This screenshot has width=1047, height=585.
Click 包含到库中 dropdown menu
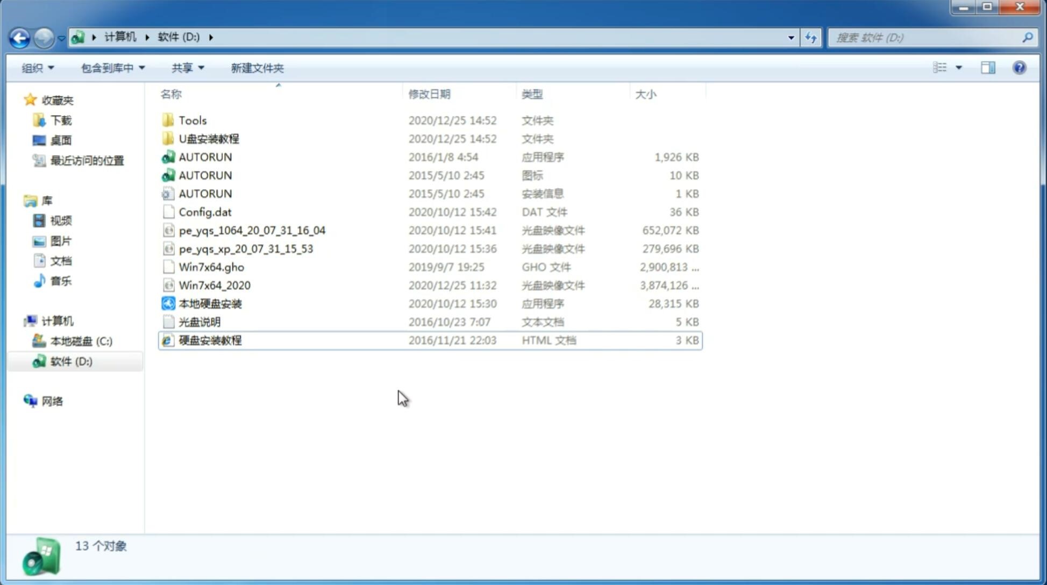point(112,68)
